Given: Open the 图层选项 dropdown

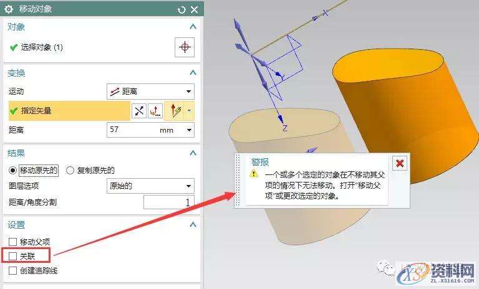Looking at the screenshot, I should [x=150, y=186].
